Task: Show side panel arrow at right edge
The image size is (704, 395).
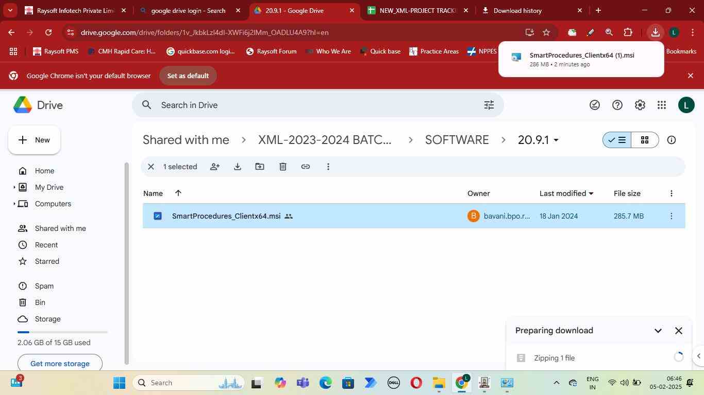Action: point(699,356)
